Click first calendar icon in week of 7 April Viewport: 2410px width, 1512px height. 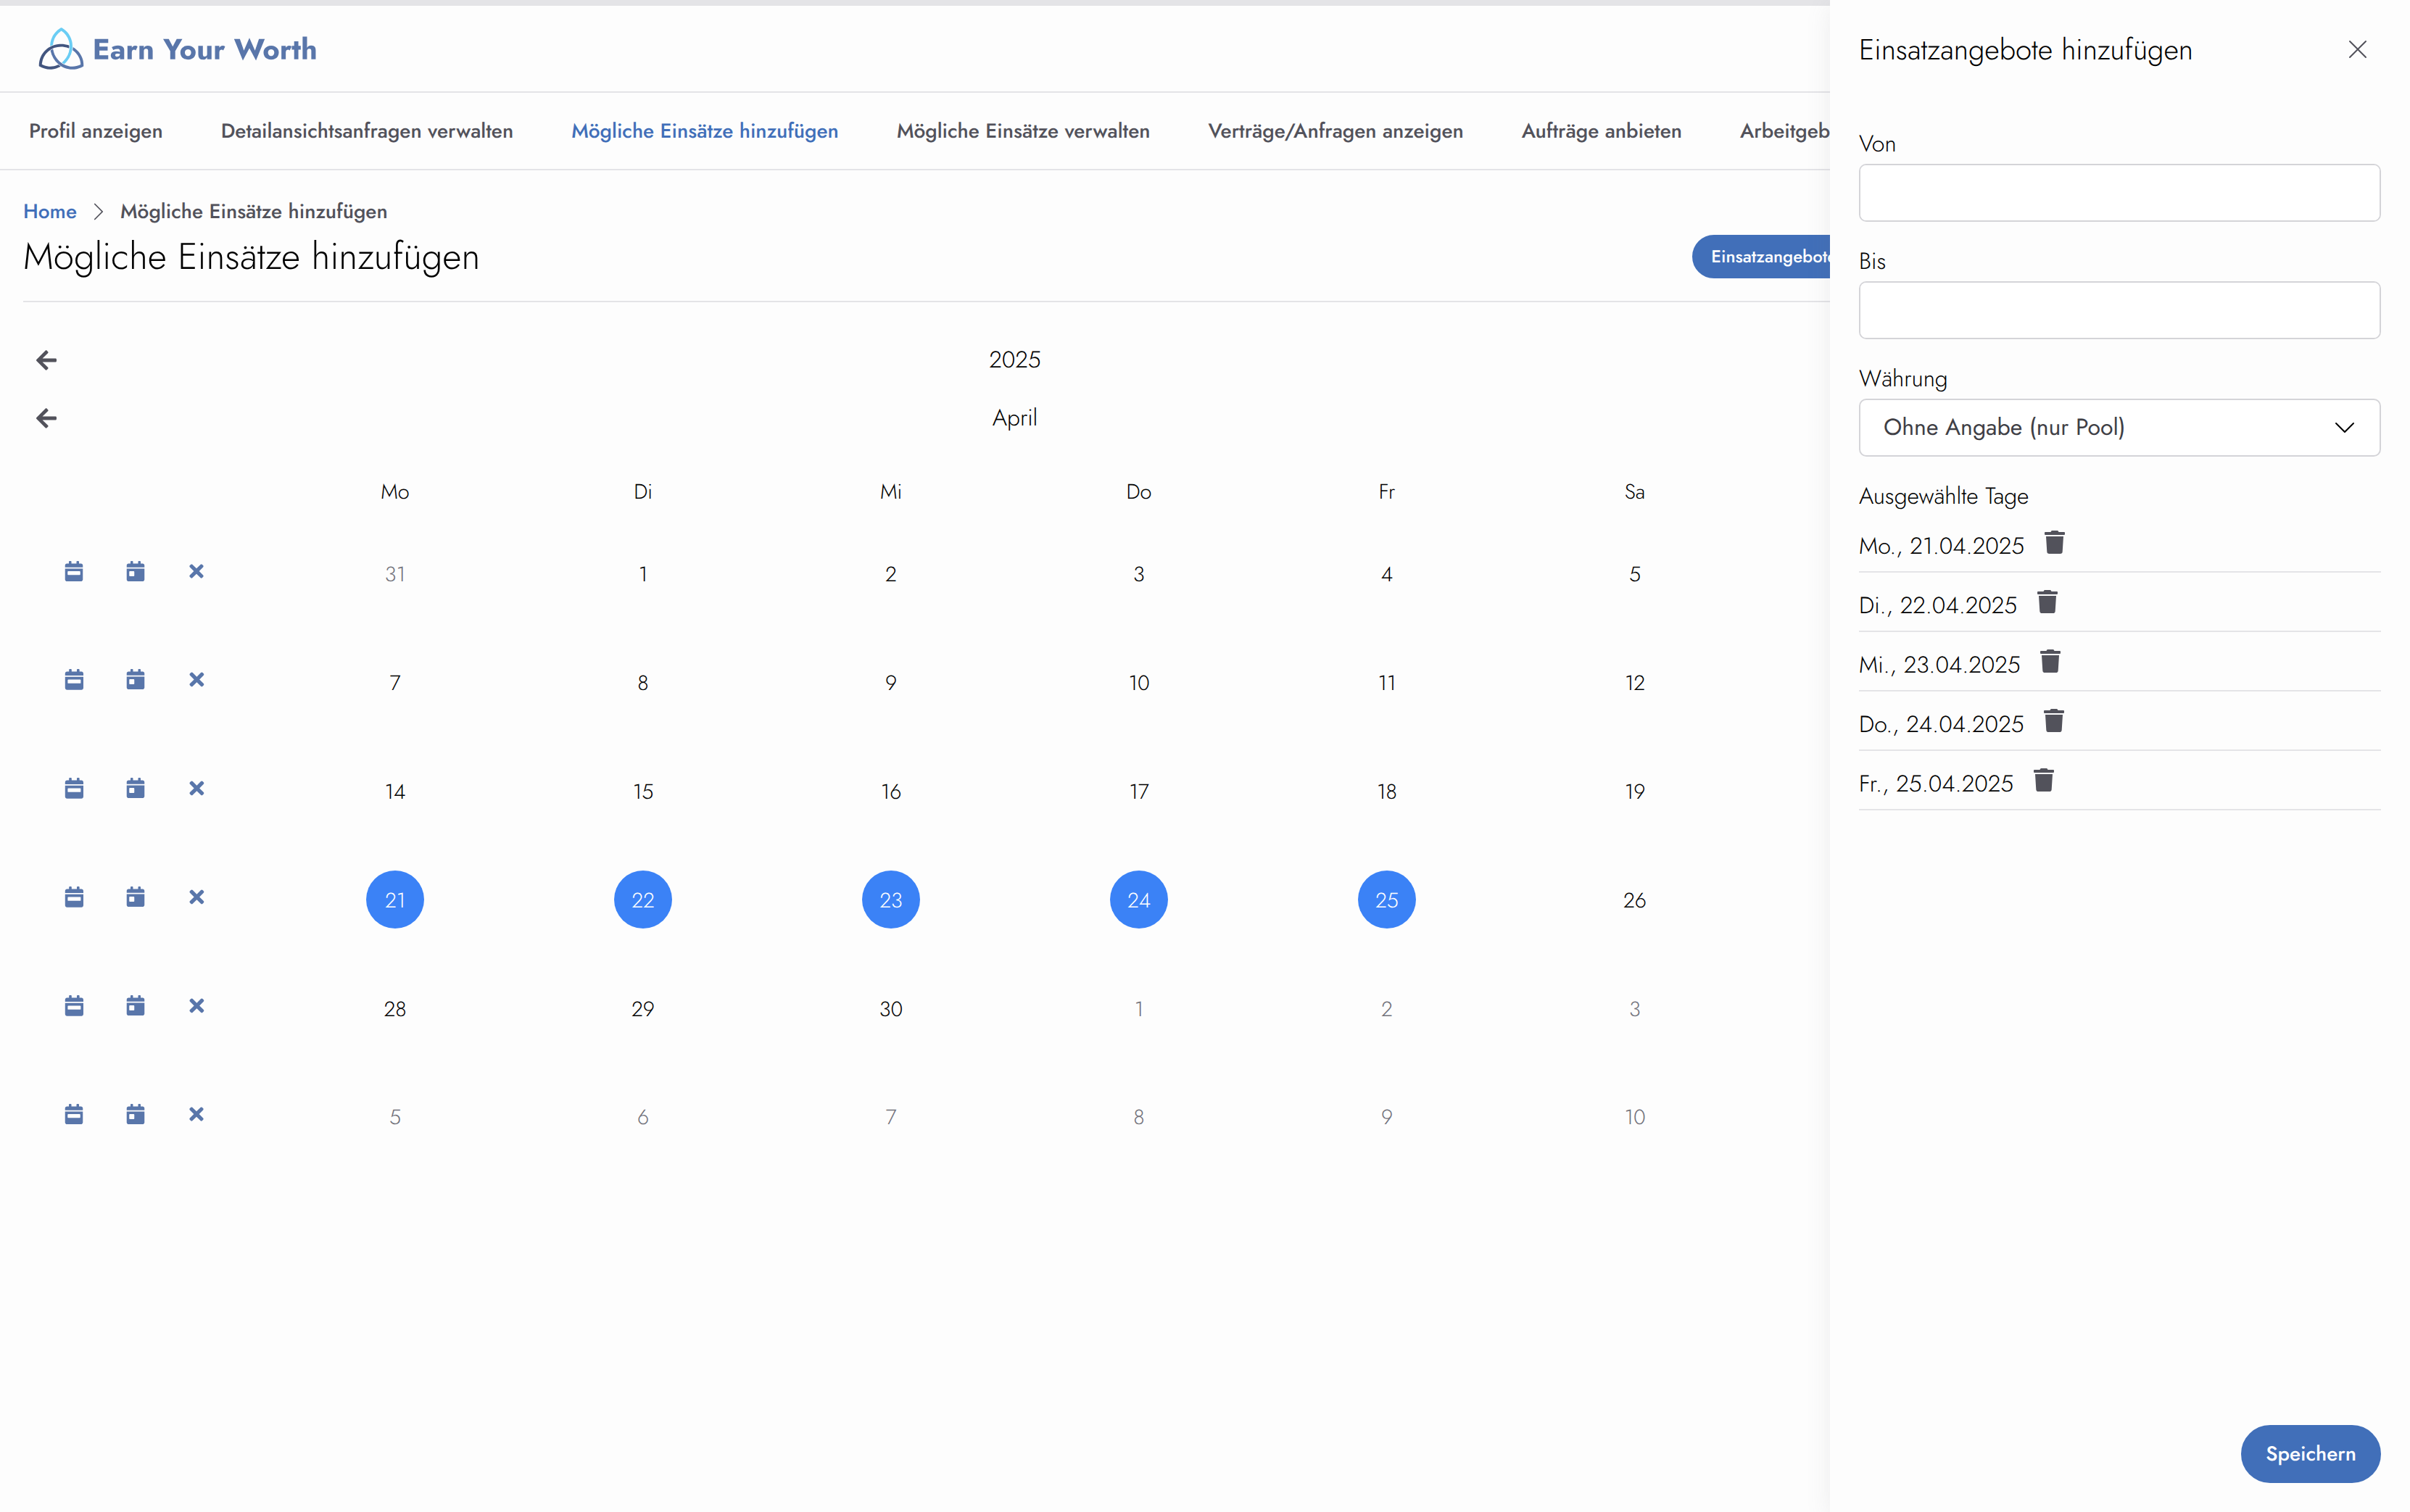[x=74, y=680]
